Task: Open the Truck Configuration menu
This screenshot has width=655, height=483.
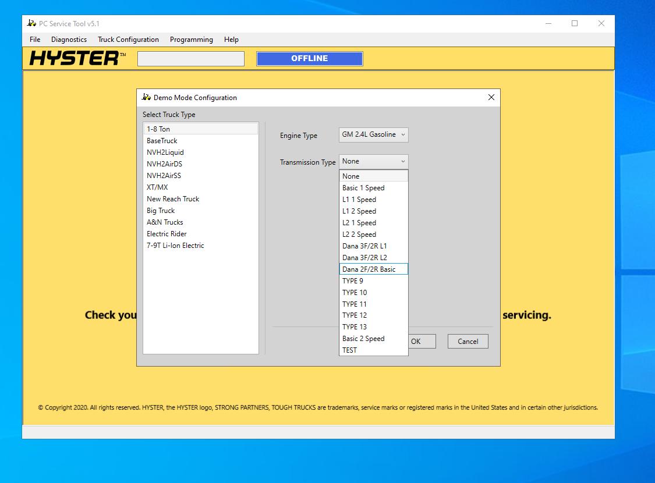Action: pos(128,40)
